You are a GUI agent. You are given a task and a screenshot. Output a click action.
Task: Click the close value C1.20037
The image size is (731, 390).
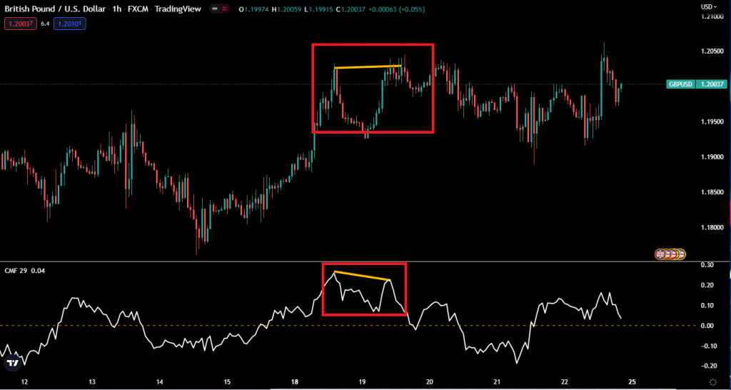pos(351,9)
